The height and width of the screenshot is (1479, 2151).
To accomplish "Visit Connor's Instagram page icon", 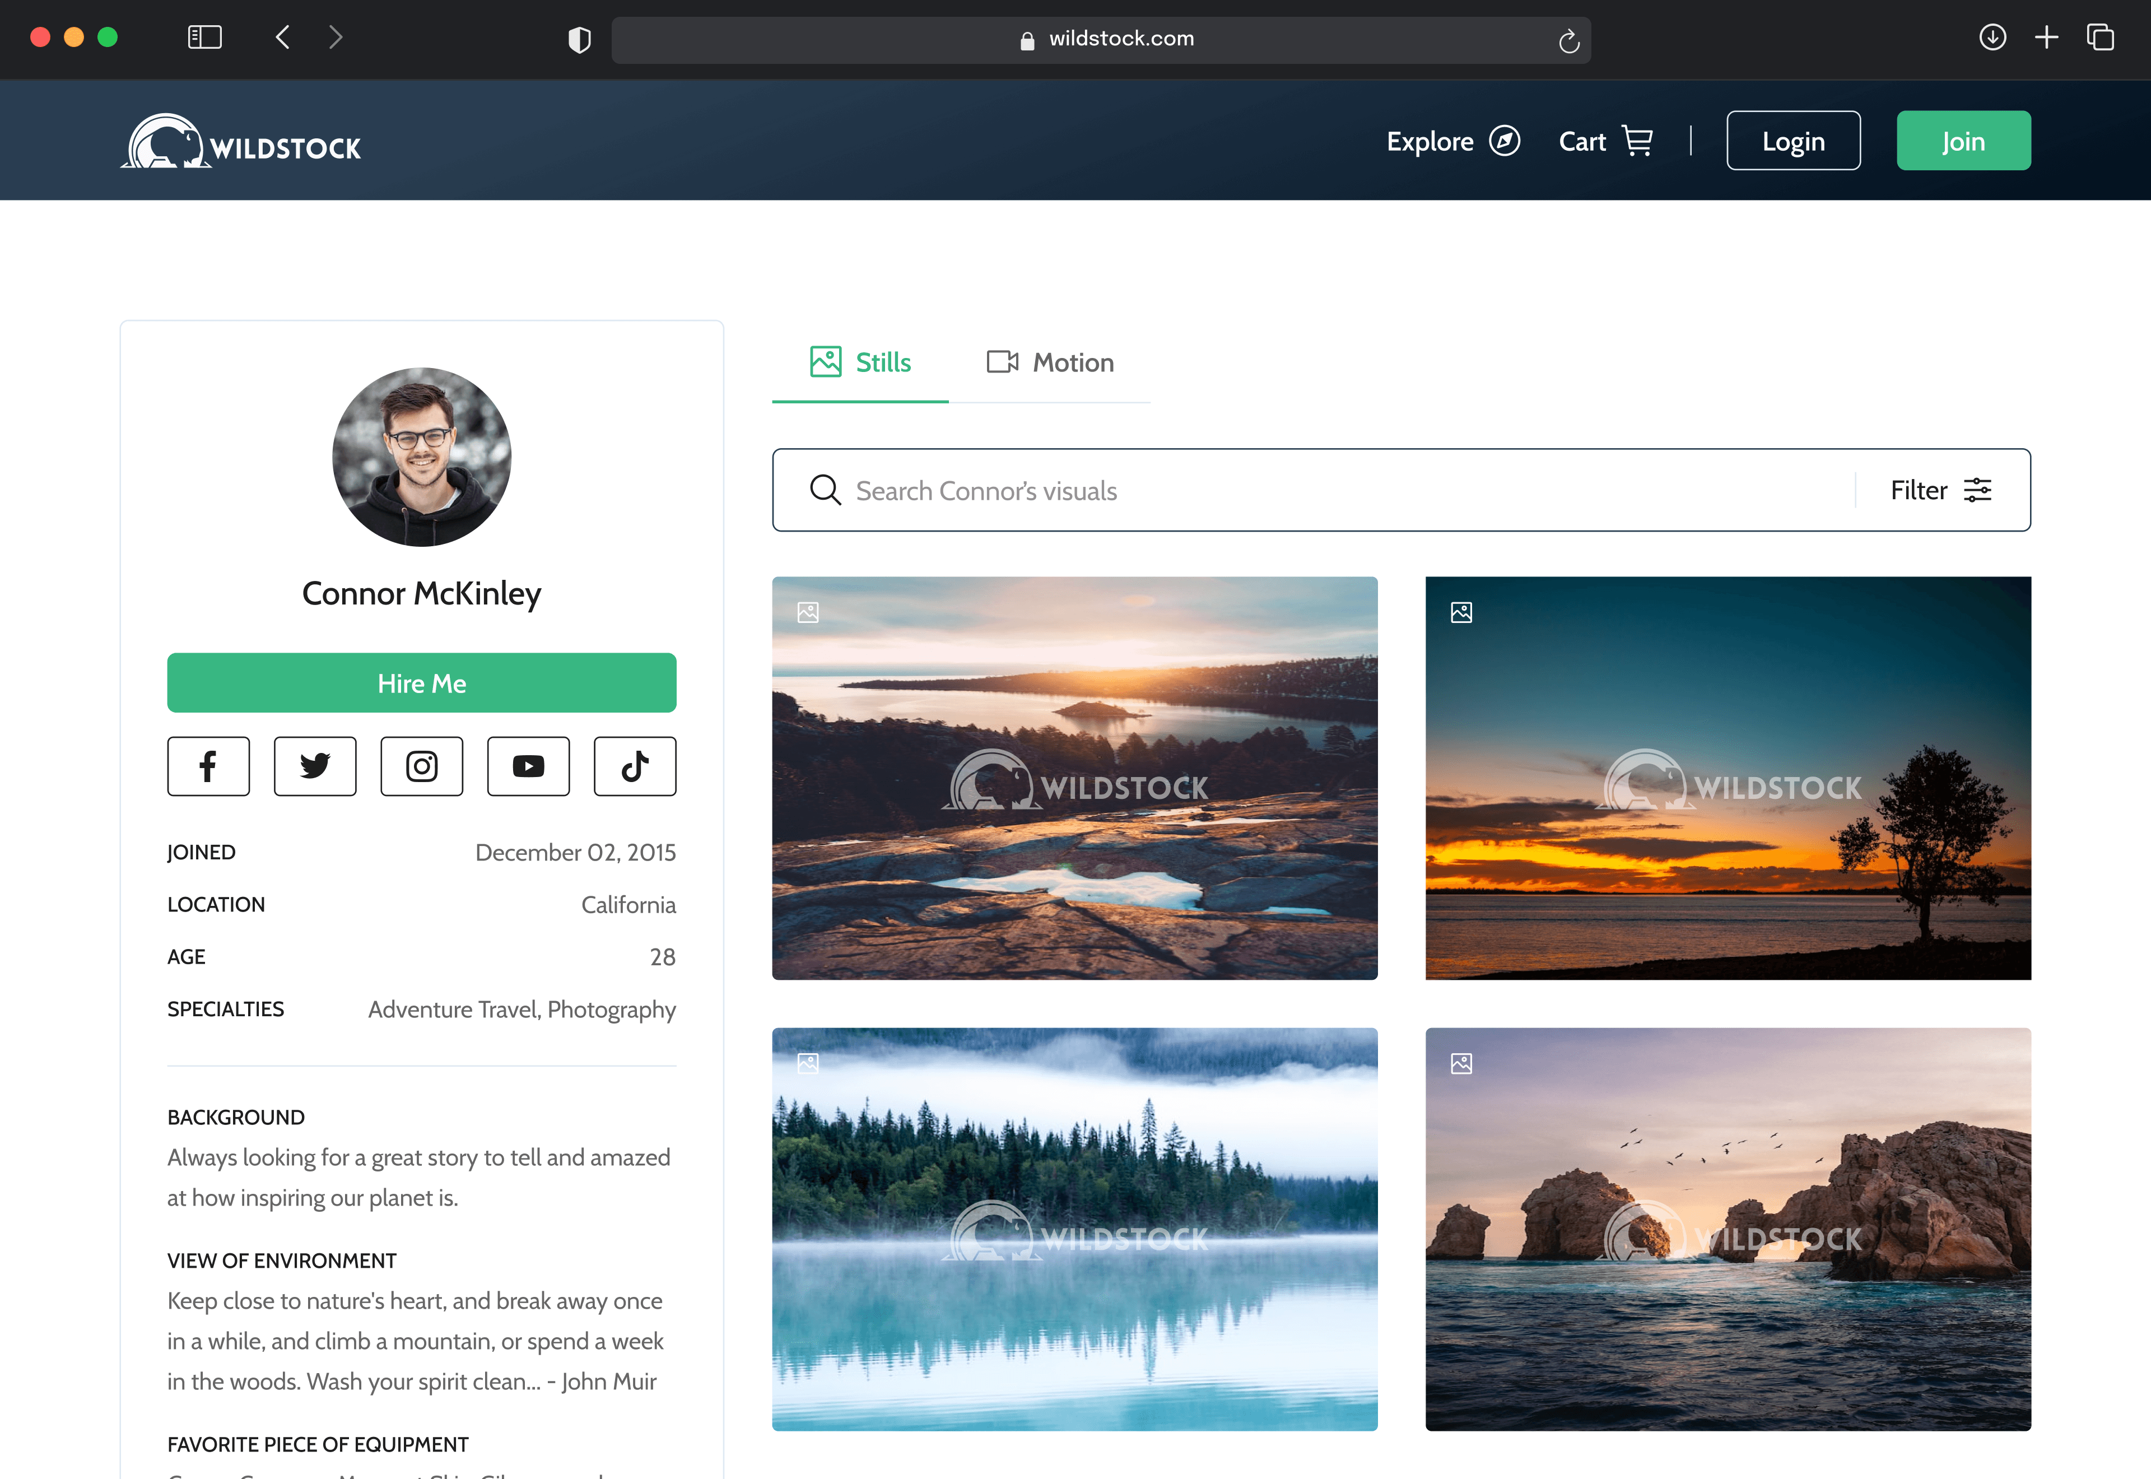I will tap(421, 766).
